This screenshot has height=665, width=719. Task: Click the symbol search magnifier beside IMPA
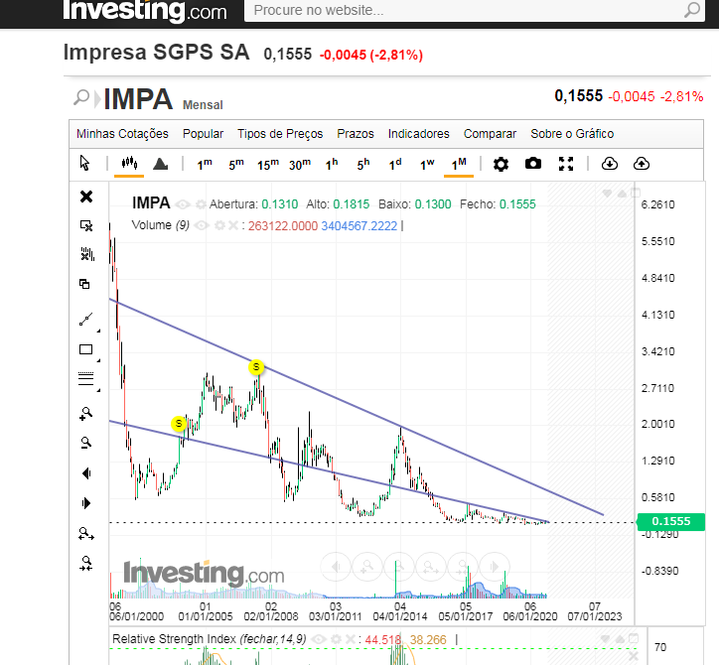81,97
